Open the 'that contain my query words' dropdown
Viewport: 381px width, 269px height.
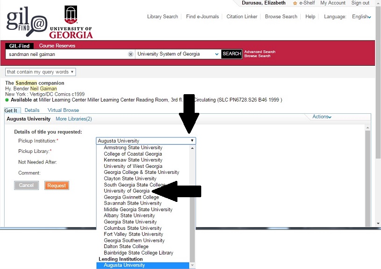click(40, 72)
